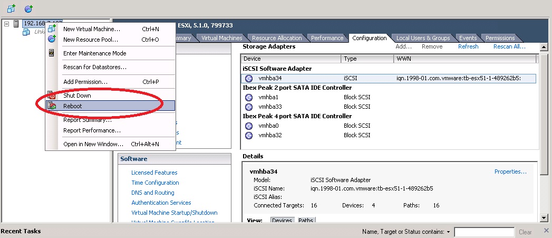Choose Shut Down in the context menu
Image resolution: width=552 pixels, height=238 pixels.
(77, 96)
